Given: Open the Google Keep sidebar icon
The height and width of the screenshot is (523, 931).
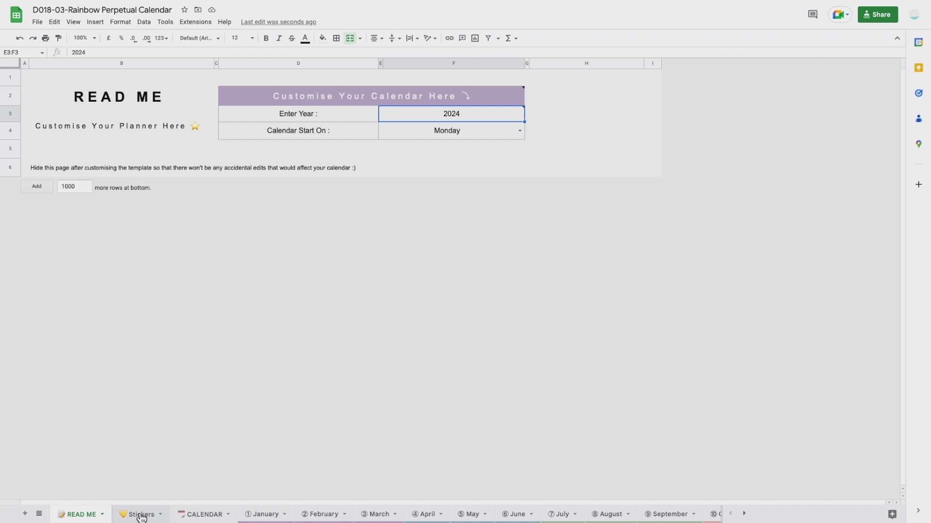Looking at the screenshot, I should click(918, 68).
